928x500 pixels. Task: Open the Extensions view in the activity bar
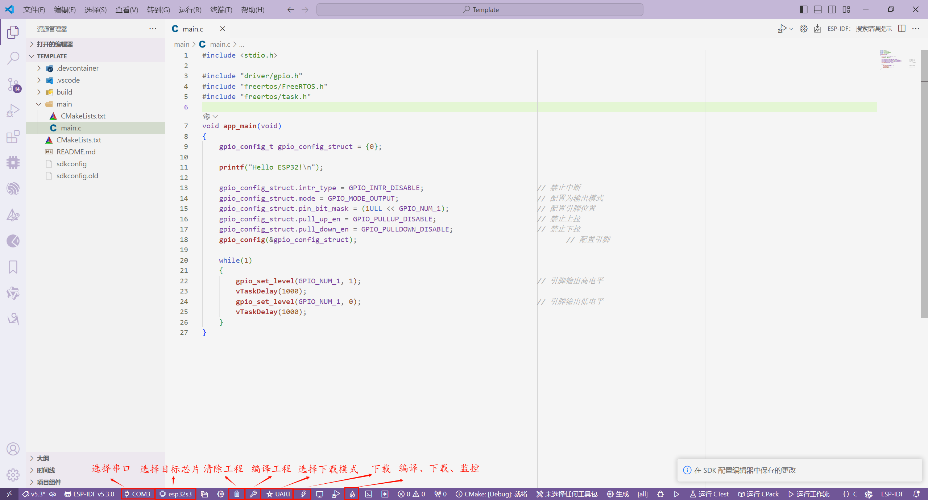(13, 137)
